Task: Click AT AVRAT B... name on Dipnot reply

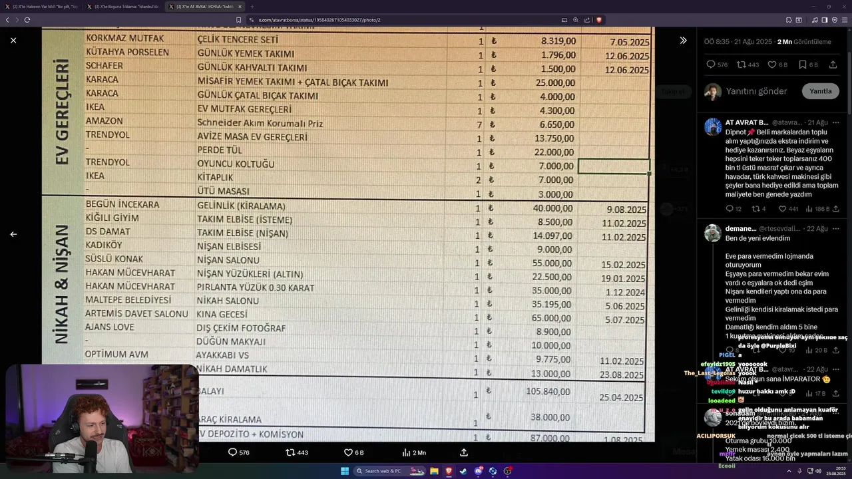Action: [747, 122]
